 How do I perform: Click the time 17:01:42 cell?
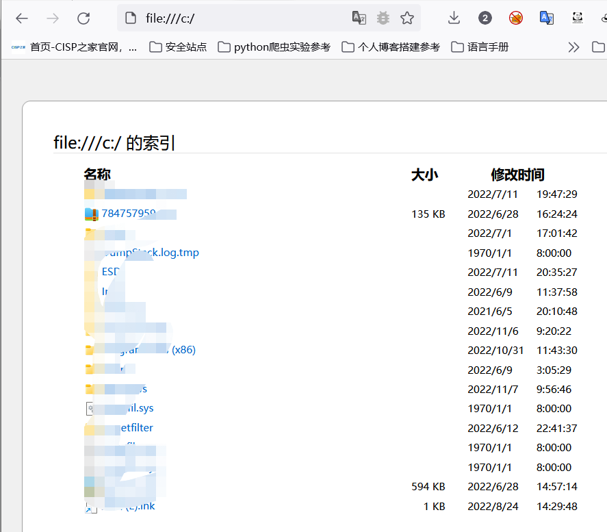pyautogui.click(x=556, y=233)
